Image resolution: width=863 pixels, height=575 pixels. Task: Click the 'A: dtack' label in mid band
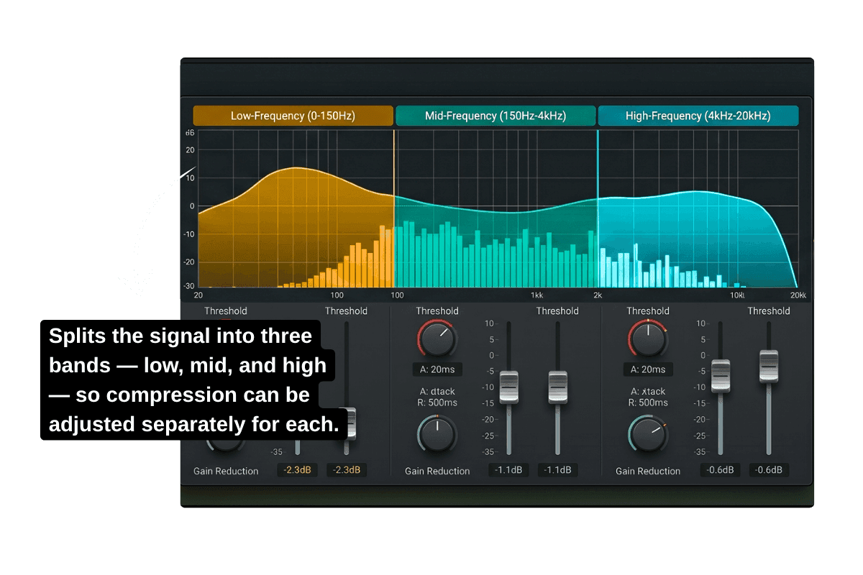pyautogui.click(x=437, y=392)
